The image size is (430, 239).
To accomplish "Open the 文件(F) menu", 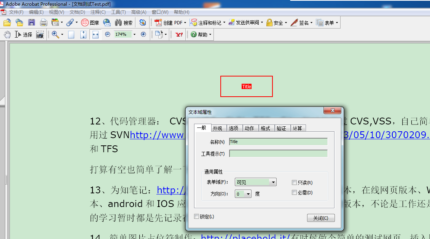I will click(x=16, y=12).
